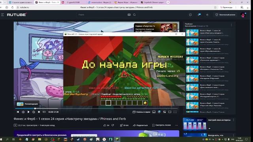Open the upload video circle icon
Screen dimensions: 253x142
click(191, 15)
